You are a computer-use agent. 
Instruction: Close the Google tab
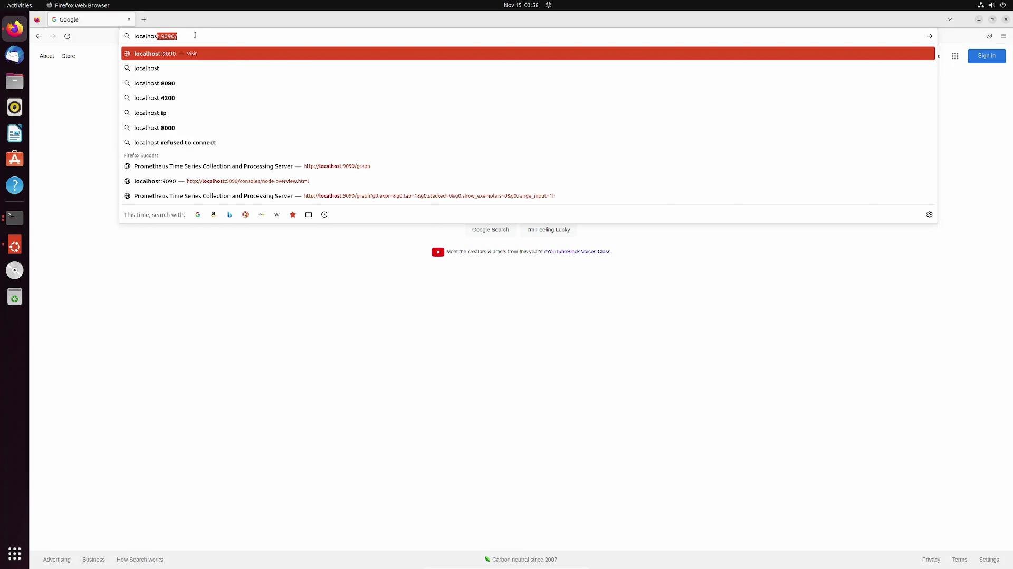pyautogui.click(x=129, y=19)
